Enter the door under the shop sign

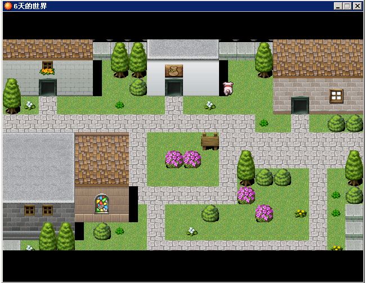click(174, 88)
